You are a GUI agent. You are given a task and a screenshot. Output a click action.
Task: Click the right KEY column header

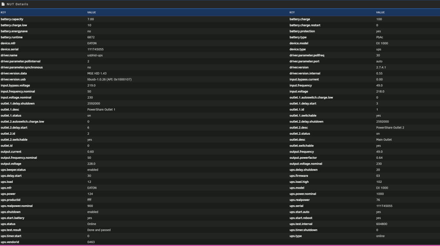(x=292, y=12)
